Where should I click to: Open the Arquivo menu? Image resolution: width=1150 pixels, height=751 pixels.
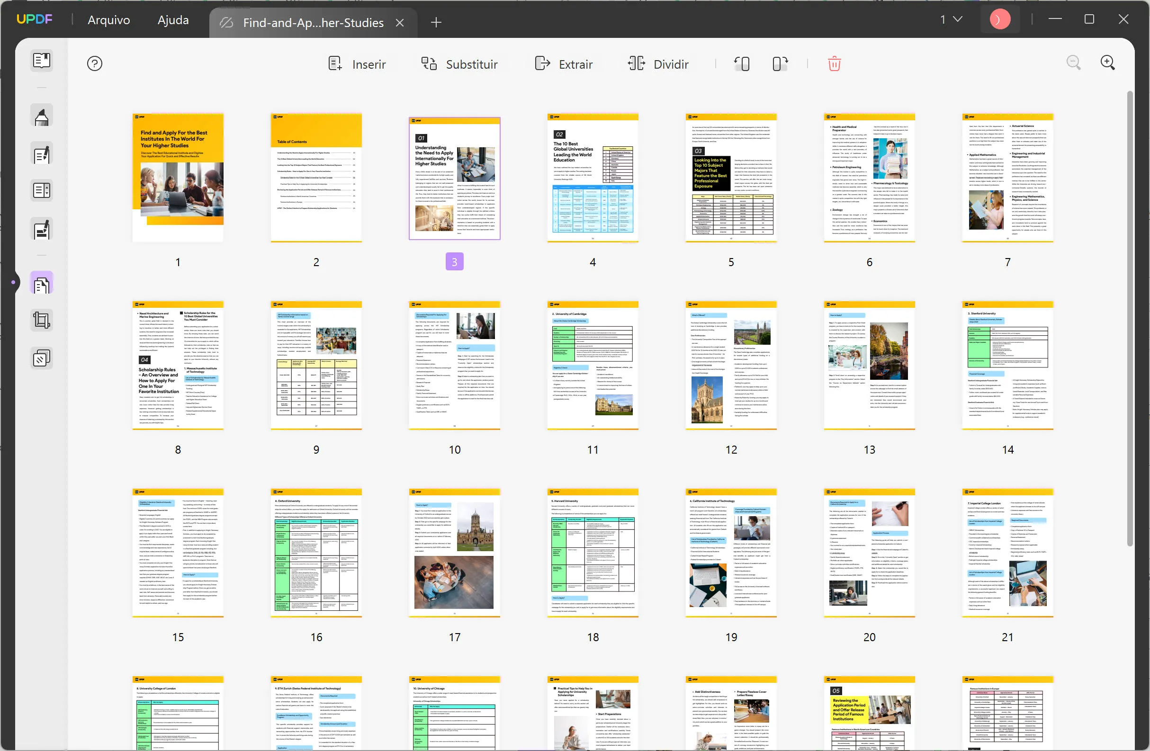(108, 18)
